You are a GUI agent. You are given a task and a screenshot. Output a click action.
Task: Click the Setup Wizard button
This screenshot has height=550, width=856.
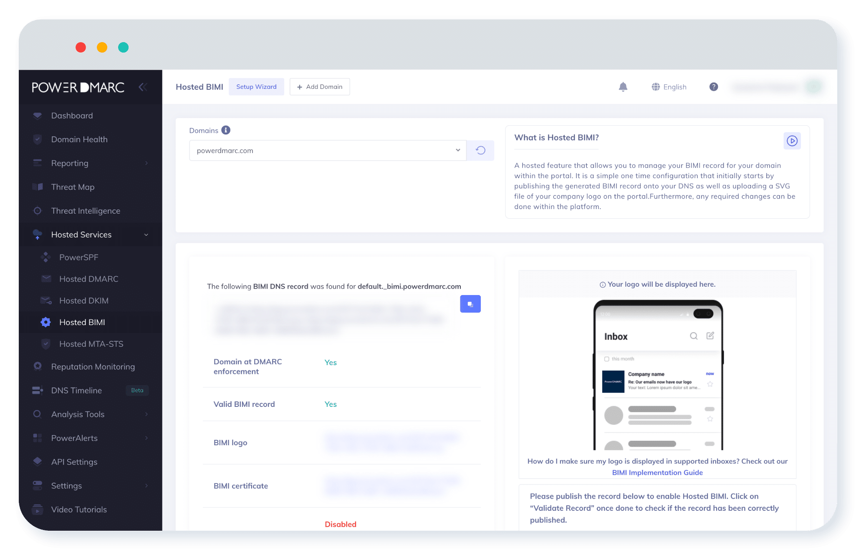point(256,87)
